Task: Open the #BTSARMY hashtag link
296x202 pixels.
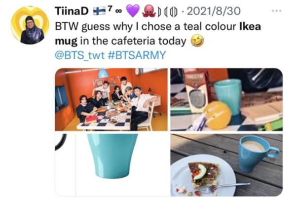Action: coord(136,55)
